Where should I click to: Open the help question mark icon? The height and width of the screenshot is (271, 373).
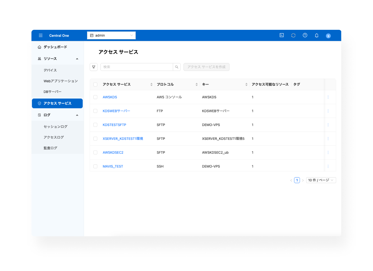pyautogui.click(x=305, y=35)
